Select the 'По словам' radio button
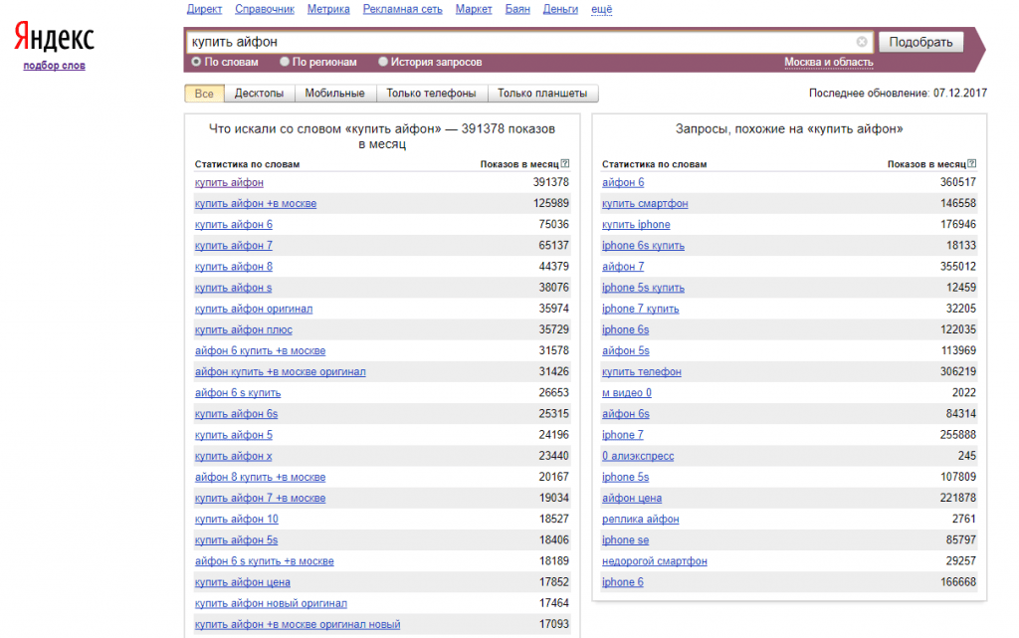This screenshot has height=638, width=1019. tap(196, 62)
